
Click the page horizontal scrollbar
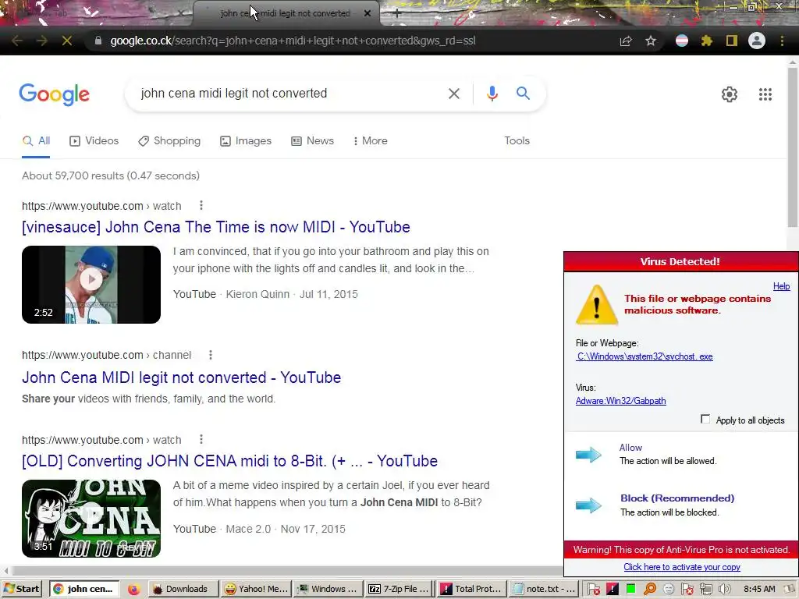[287, 571]
